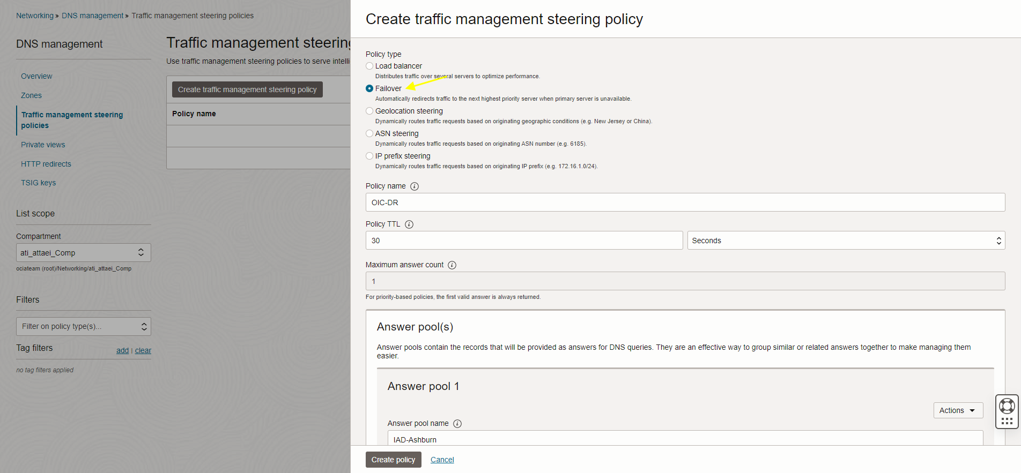The height and width of the screenshot is (473, 1021).
Task: Open HTTP redirects in the sidebar
Action: point(46,164)
